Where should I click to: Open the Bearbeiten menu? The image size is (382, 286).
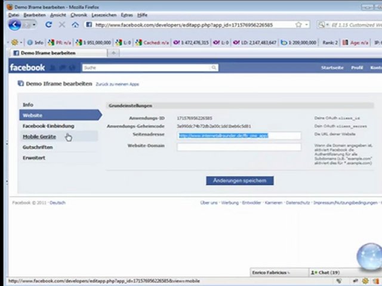(x=35, y=15)
